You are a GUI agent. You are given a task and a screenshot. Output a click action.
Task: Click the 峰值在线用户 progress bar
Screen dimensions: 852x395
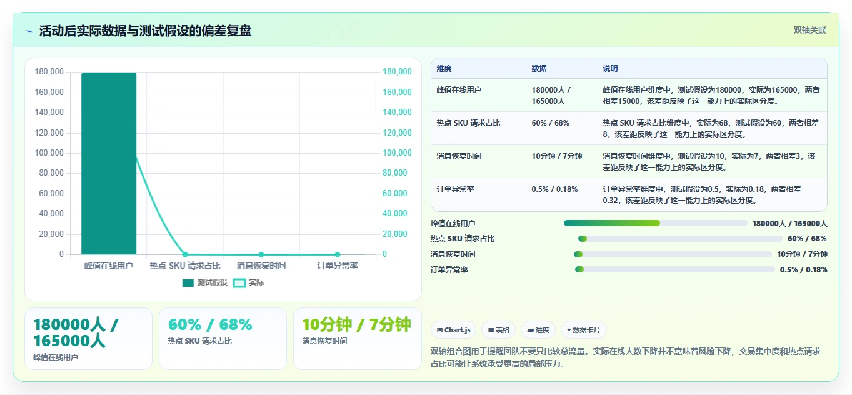pyautogui.click(x=655, y=223)
